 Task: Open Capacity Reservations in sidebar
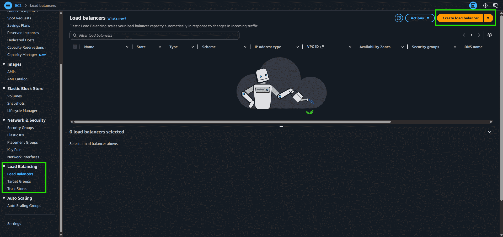pos(25,47)
